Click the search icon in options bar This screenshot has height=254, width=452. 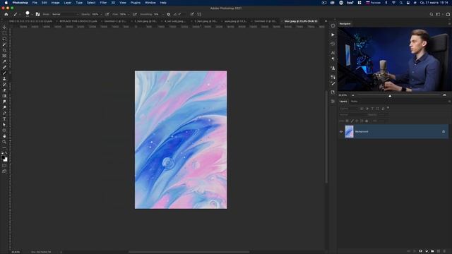coord(432,14)
